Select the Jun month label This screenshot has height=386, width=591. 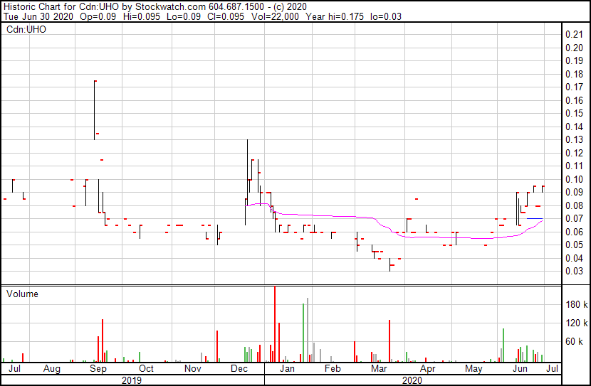(520, 368)
